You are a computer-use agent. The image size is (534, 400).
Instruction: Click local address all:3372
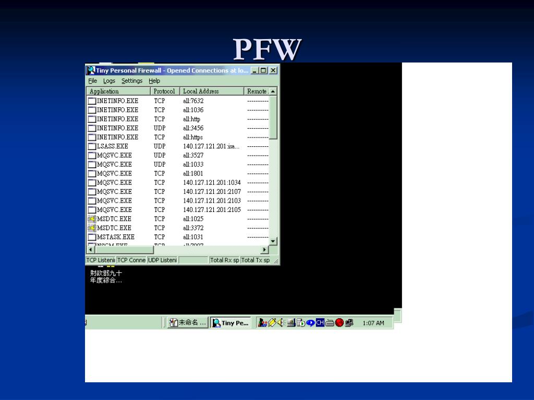coord(193,228)
